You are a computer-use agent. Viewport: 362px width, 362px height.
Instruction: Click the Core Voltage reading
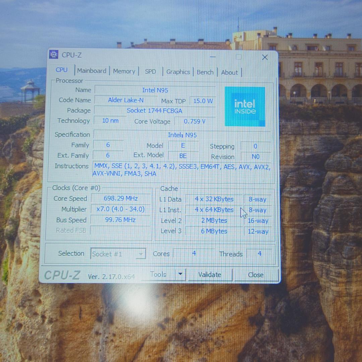click(x=194, y=121)
